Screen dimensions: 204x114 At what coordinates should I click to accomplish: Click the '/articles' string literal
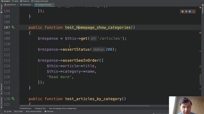pos(110,38)
